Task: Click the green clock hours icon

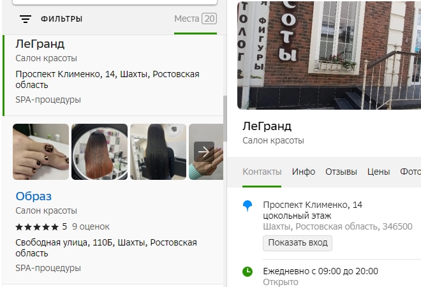Action: [x=247, y=272]
